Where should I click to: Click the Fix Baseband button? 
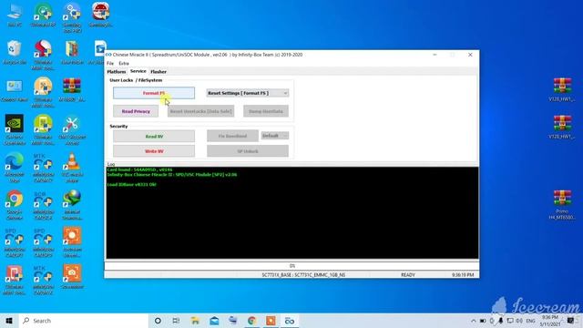click(x=233, y=136)
